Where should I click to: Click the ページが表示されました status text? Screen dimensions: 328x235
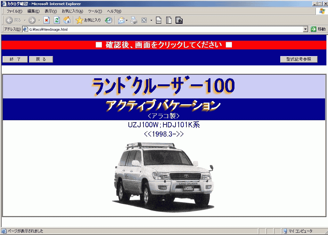pos(25,231)
